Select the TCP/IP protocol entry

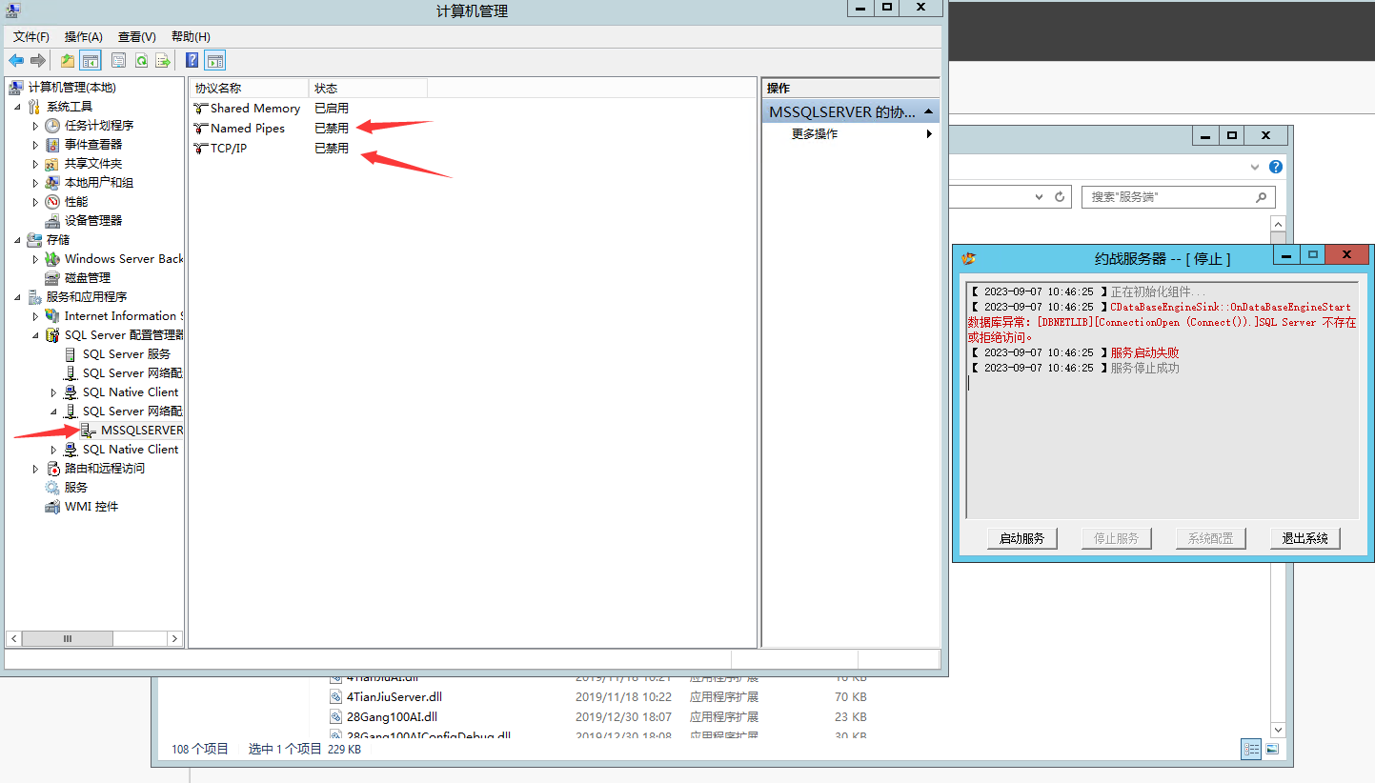[x=228, y=149]
